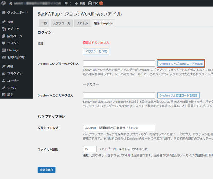The height and width of the screenshot is (179, 213).
Task: Click the plus 新規 icon in admin bar
Action: (76, 4)
